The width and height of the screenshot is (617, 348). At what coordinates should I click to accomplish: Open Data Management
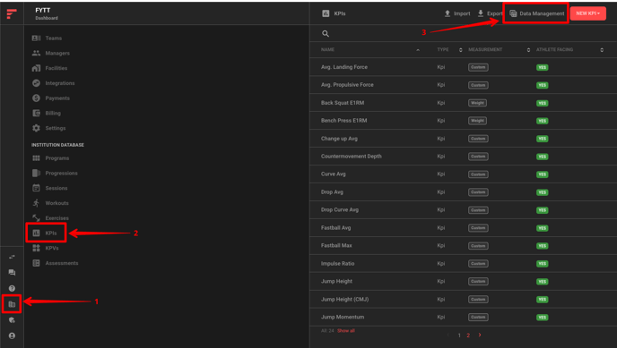coord(536,13)
